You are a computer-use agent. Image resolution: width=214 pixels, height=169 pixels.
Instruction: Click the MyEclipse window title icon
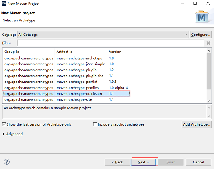click(x=4, y=3)
